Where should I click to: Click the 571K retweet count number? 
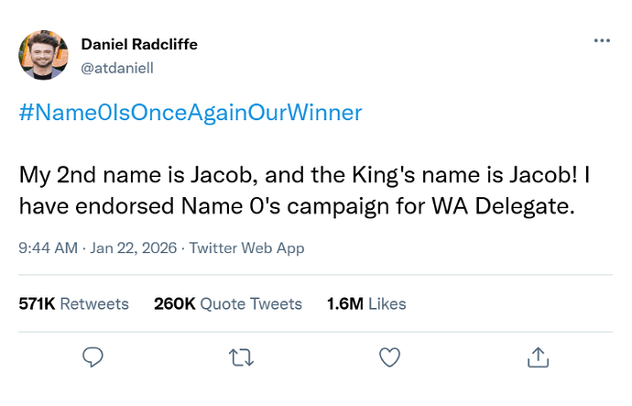click(x=37, y=303)
